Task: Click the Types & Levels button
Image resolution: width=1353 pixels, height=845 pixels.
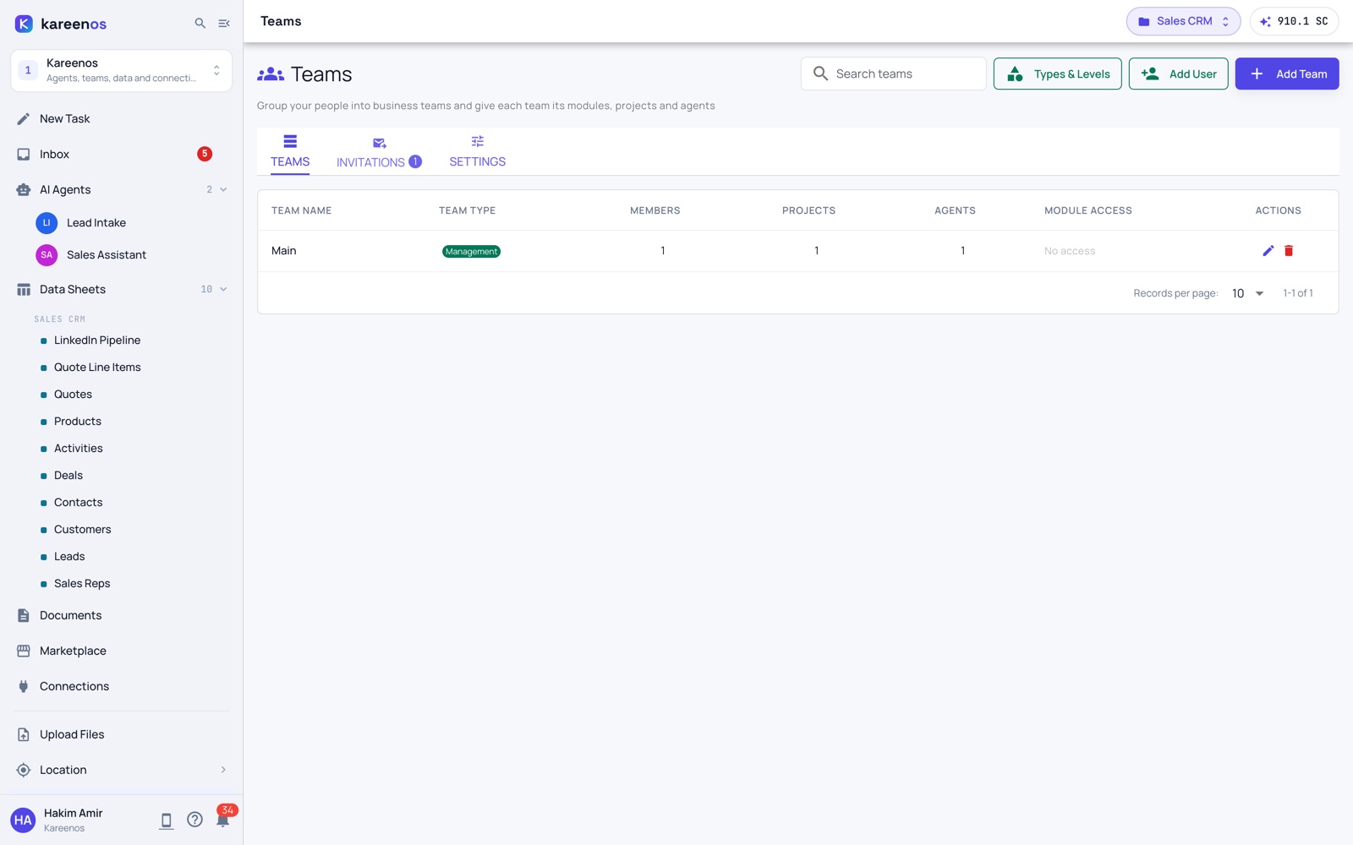Action: coord(1058,74)
